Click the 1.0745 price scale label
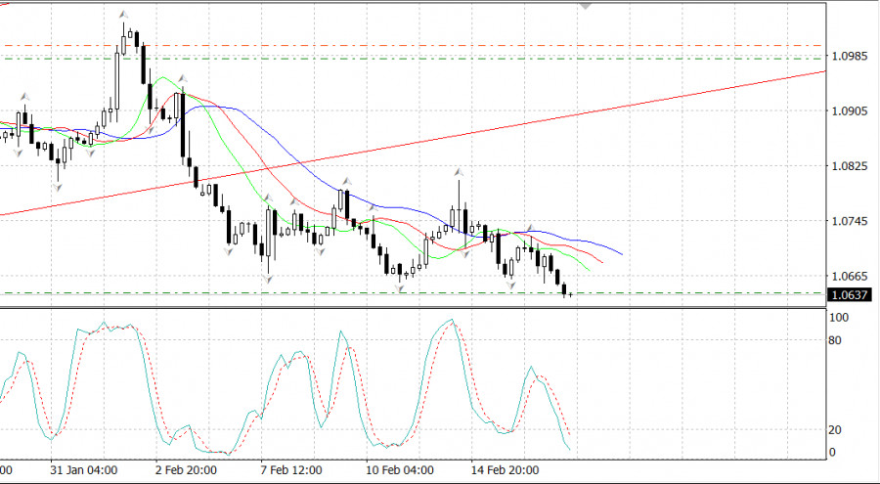Viewport: 880px width, 484px height. [x=851, y=221]
